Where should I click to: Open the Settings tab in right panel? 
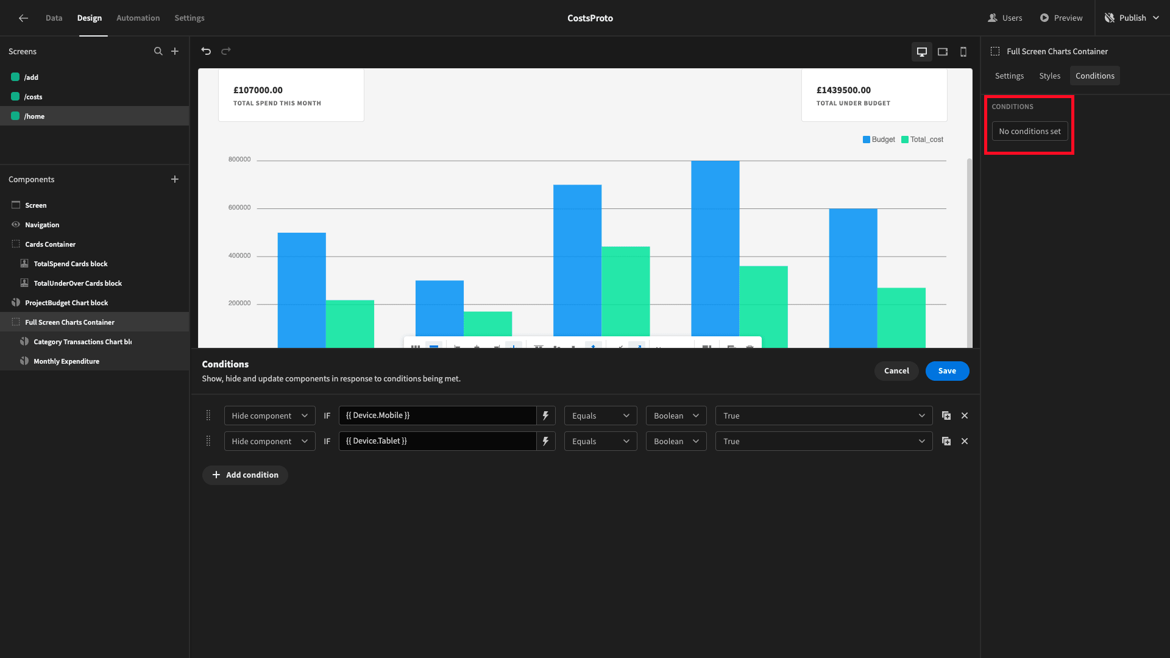[x=1009, y=76]
